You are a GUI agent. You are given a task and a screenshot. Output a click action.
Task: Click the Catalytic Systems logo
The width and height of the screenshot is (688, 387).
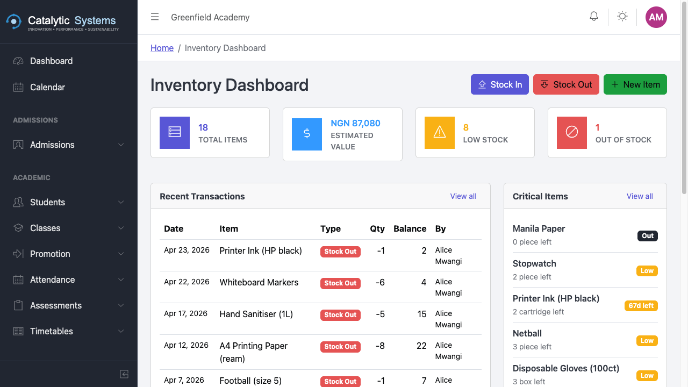pos(62,21)
